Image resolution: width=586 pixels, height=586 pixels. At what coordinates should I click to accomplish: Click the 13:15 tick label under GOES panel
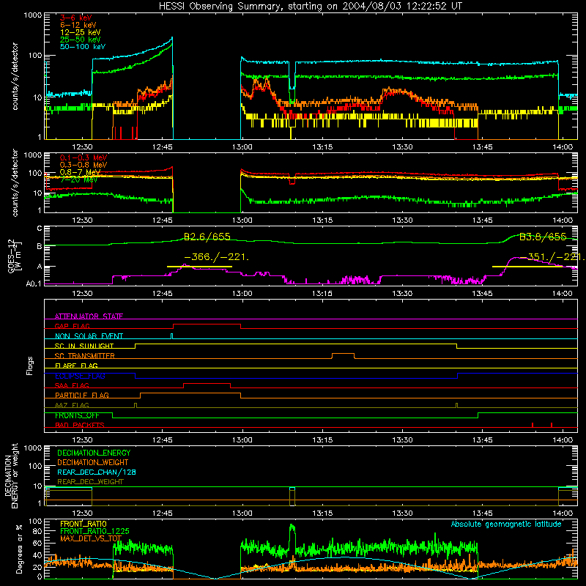pyautogui.click(x=322, y=294)
